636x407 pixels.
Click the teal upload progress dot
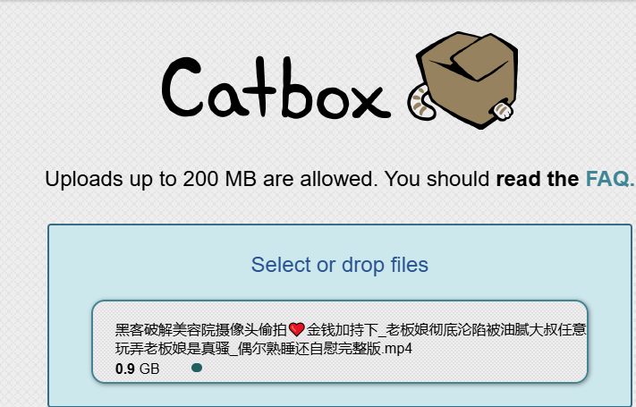pos(197,368)
